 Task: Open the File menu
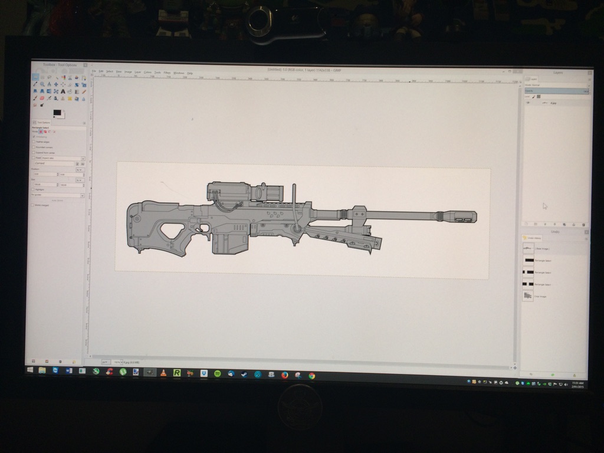click(x=94, y=71)
